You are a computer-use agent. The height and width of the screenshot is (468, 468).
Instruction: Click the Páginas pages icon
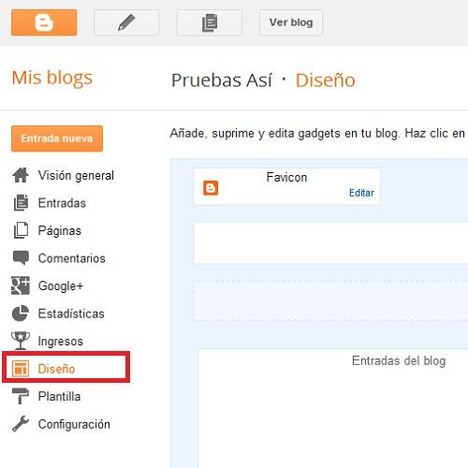click(21, 230)
